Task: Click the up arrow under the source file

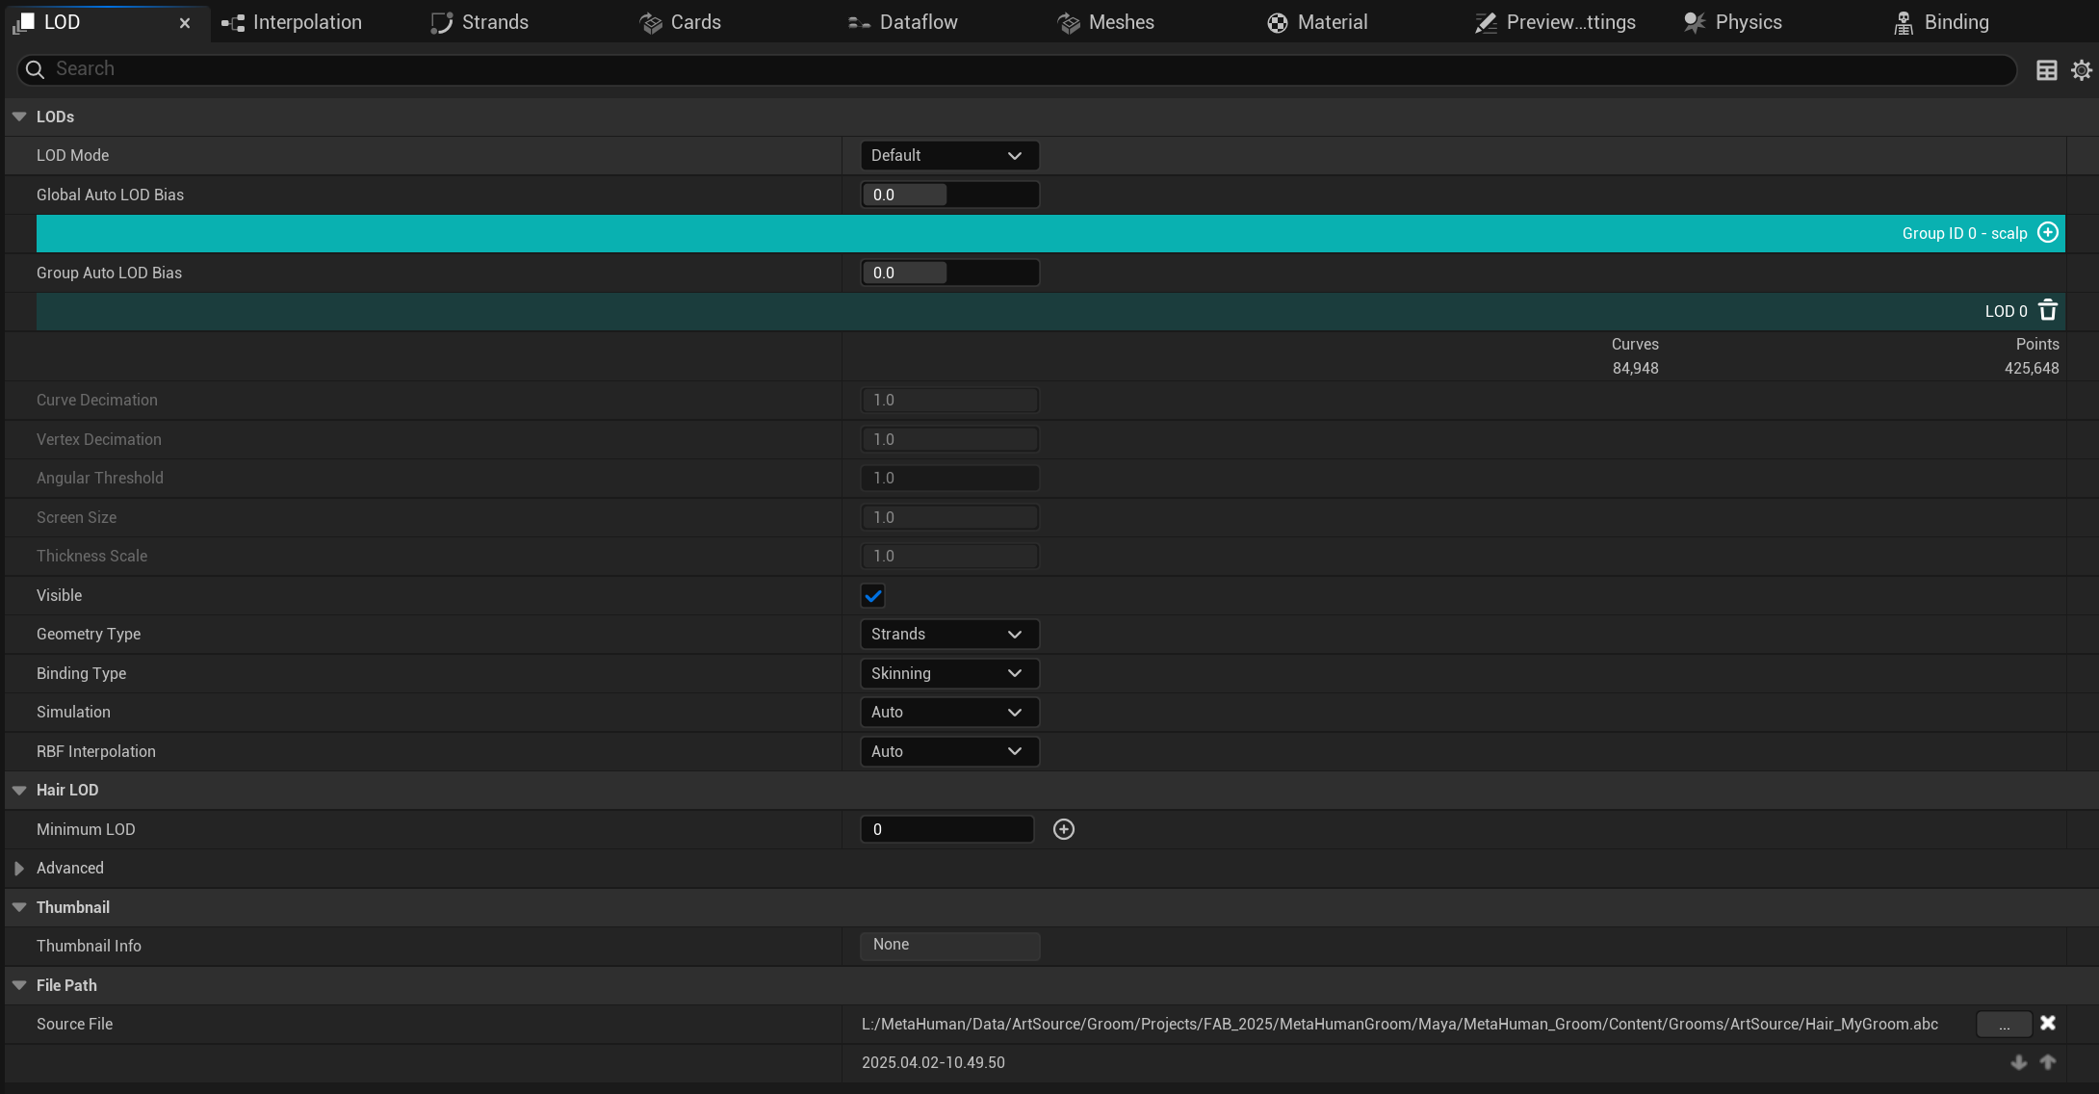Action: (2048, 1062)
